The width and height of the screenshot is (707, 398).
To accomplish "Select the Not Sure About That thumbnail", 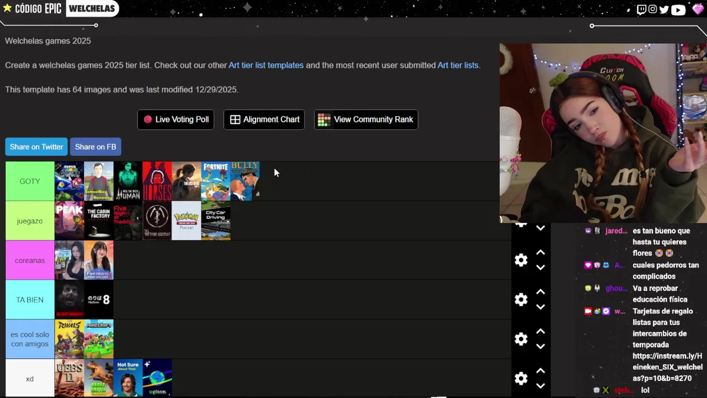I will [128, 378].
